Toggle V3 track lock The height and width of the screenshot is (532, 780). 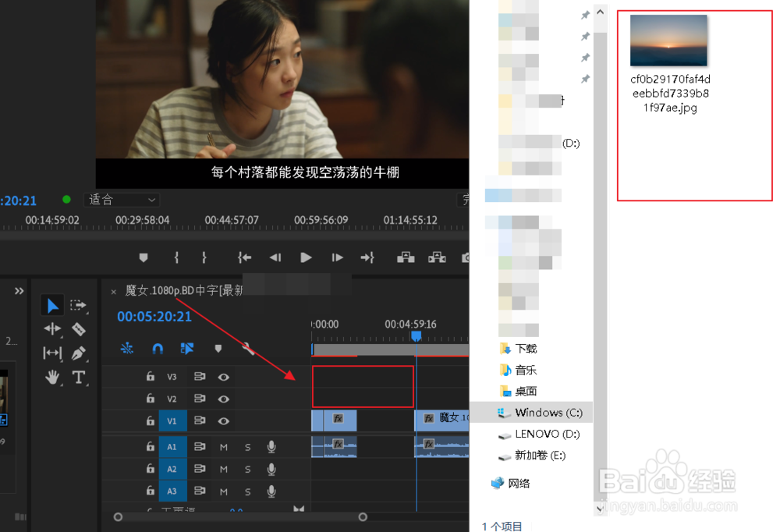[x=151, y=376]
